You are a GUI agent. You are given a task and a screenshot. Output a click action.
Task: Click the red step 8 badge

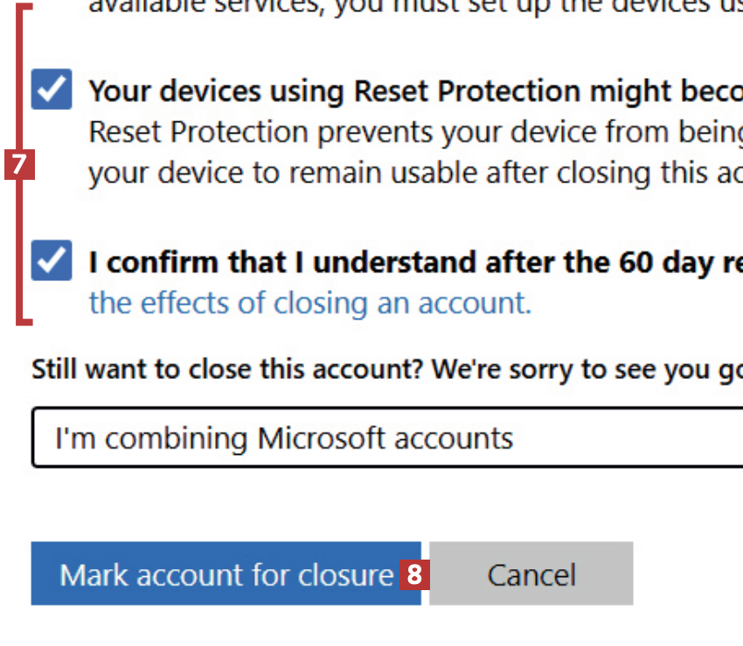coord(414,574)
